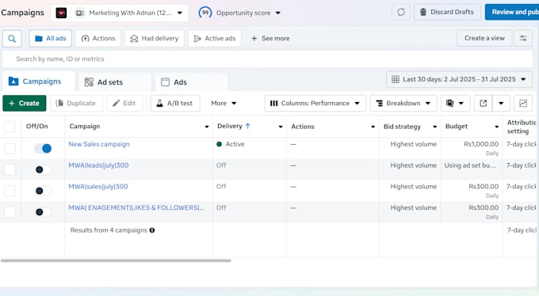Click the info icon beside Results from 4 campaigns
Viewport: 539px width, 296px height.
(x=152, y=230)
